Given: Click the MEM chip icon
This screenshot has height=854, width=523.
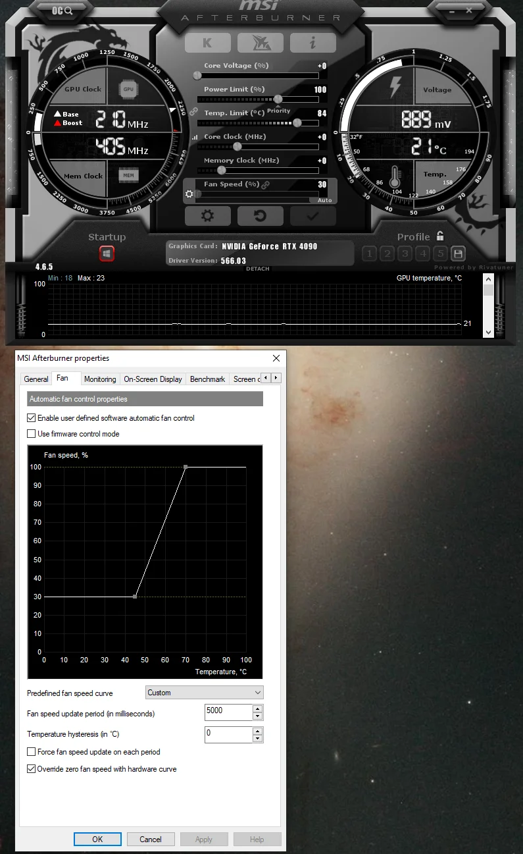Looking at the screenshot, I should click(x=128, y=175).
